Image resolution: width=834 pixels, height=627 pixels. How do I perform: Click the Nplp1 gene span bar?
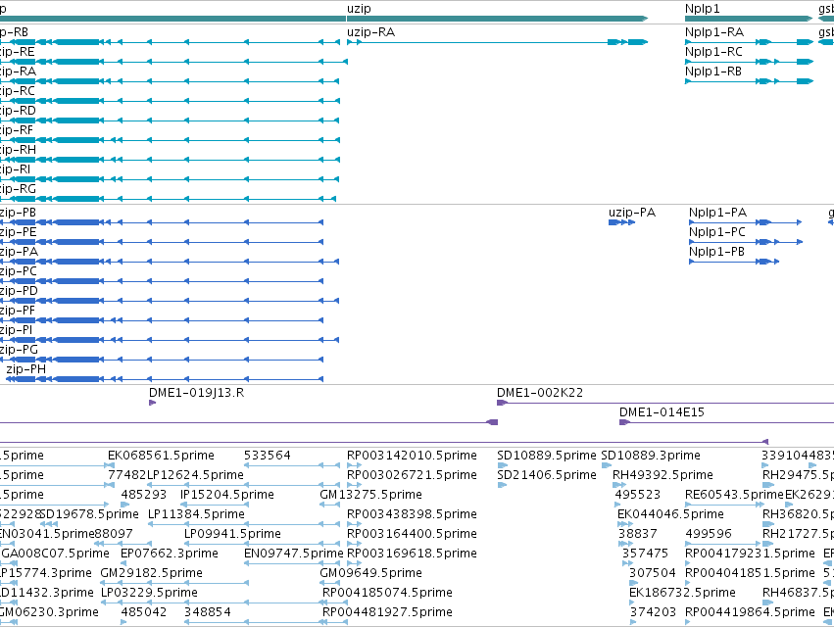click(x=749, y=19)
